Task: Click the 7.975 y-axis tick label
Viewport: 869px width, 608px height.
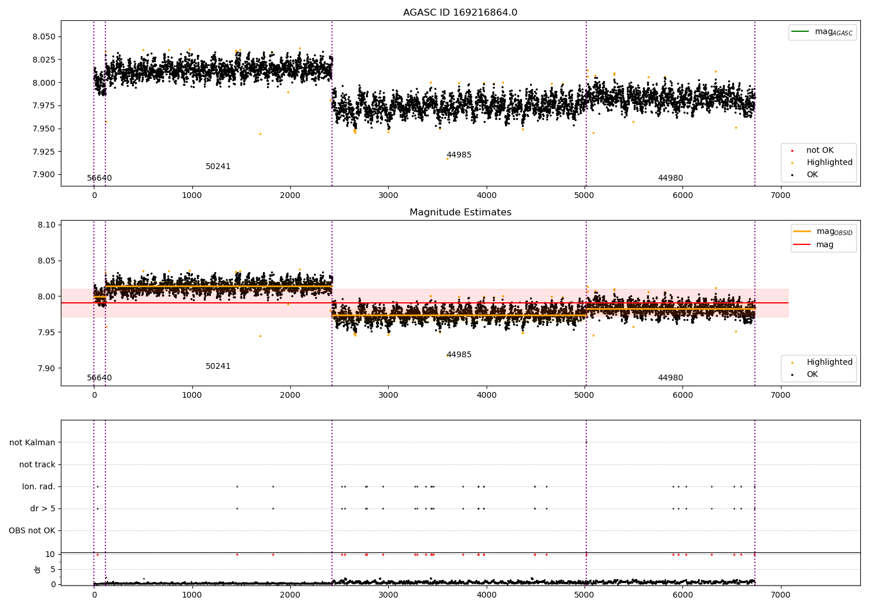Action: click(45, 106)
